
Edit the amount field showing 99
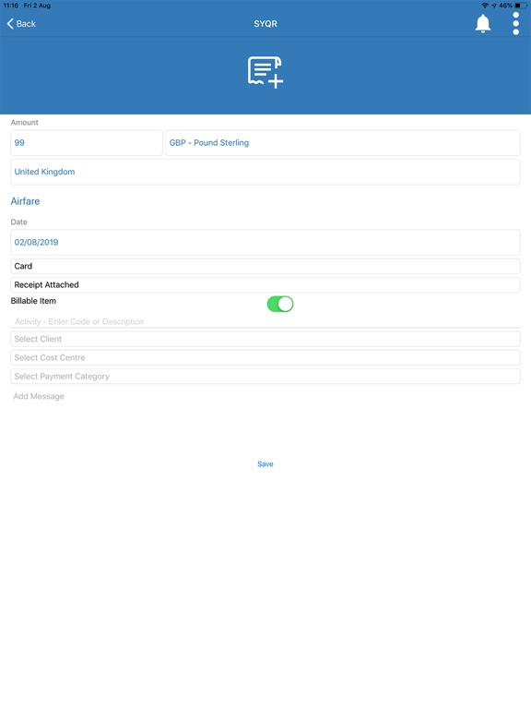[x=87, y=143]
